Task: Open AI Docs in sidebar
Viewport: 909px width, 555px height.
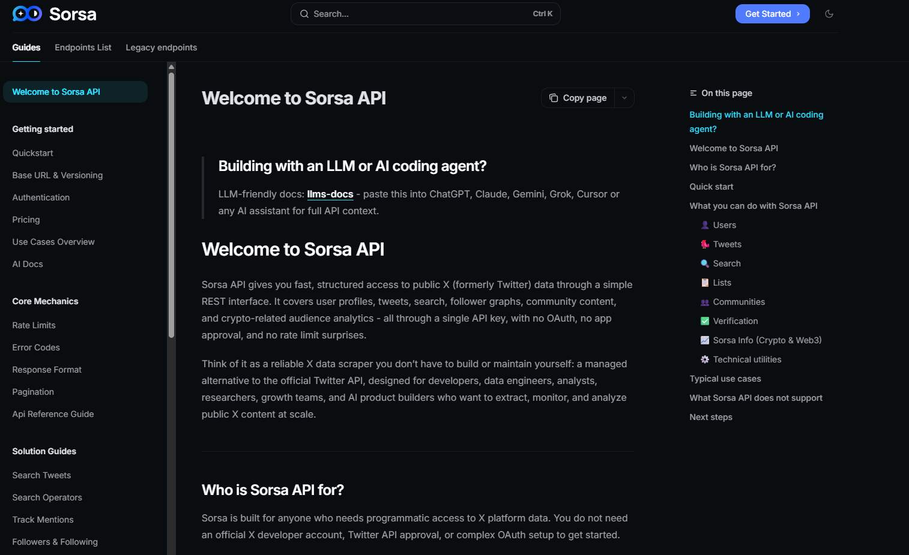Action: click(x=28, y=264)
